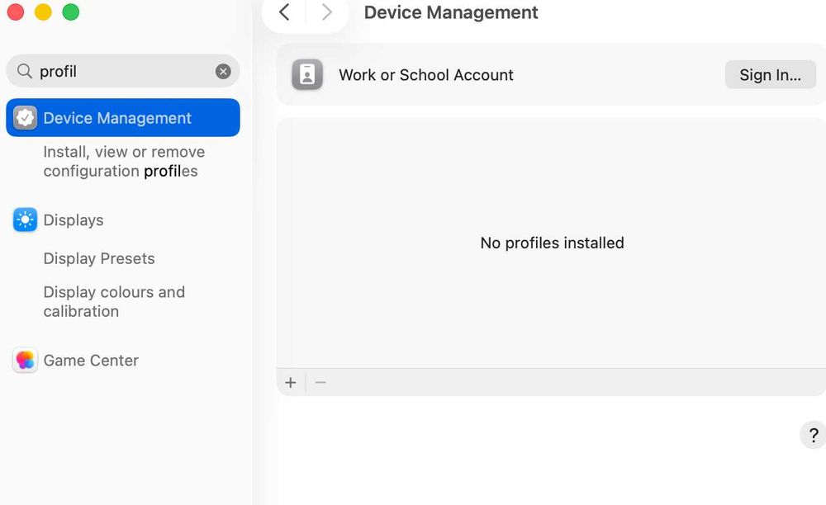Open help with the question mark button
The width and height of the screenshot is (826, 505).
click(814, 435)
